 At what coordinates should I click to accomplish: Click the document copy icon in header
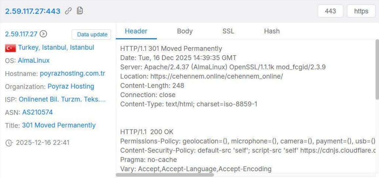(80, 10)
